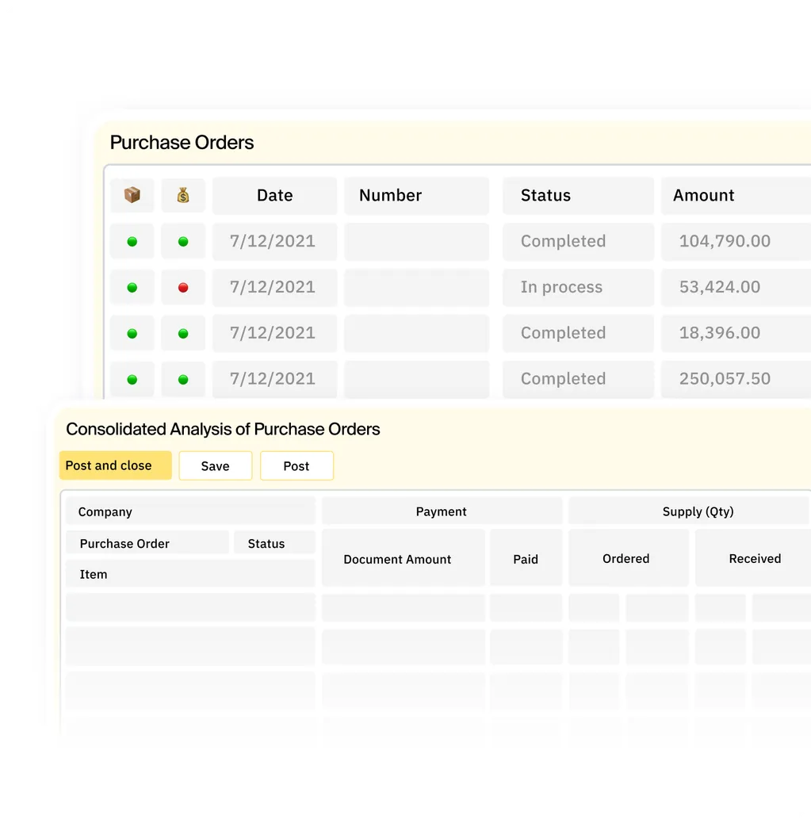Click the green payment dot in the 18,396.00 row
The height and width of the screenshot is (823, 811).
point(183,333)
